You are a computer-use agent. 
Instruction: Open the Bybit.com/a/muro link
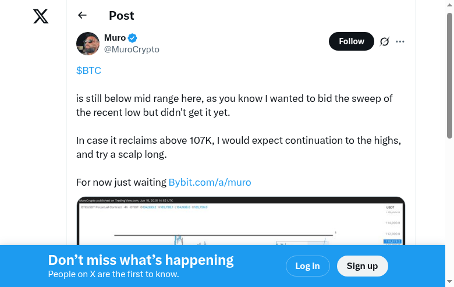[x=210, y=182]
